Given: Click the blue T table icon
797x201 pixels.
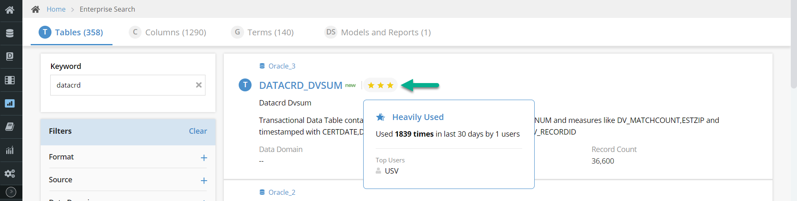Looking at the screenshot, I should pyautogui.click(x=245, y=85).
